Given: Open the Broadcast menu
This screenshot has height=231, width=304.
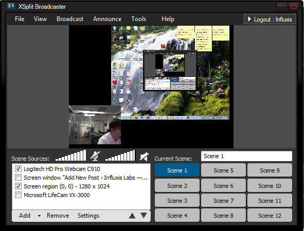Looking at the screenshot, I should click(x=70, y=19).
